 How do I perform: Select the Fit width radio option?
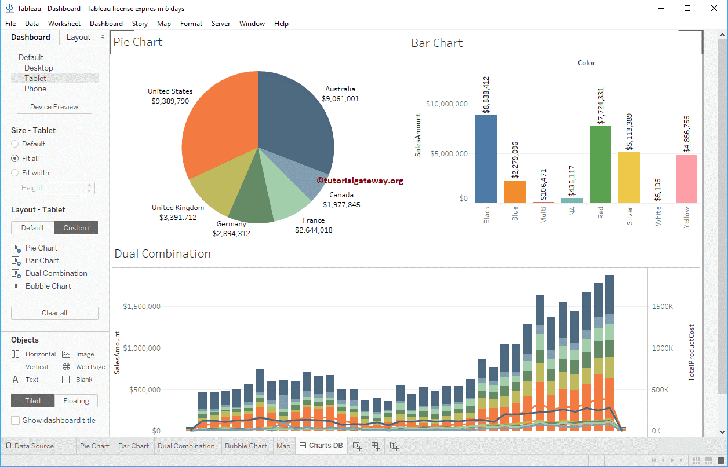(15, 173)
